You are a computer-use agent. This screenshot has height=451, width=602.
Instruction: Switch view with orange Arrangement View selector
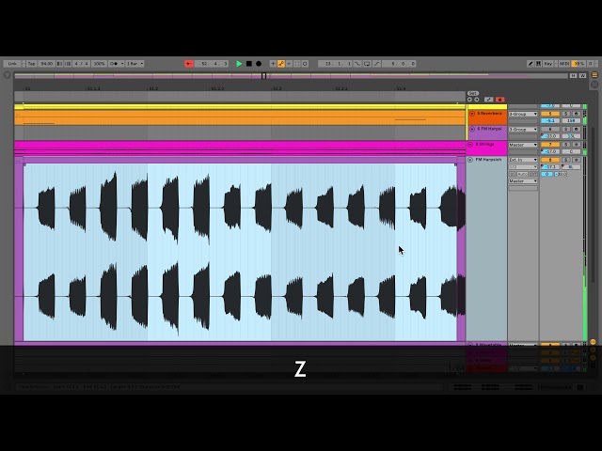pos(594,74)
